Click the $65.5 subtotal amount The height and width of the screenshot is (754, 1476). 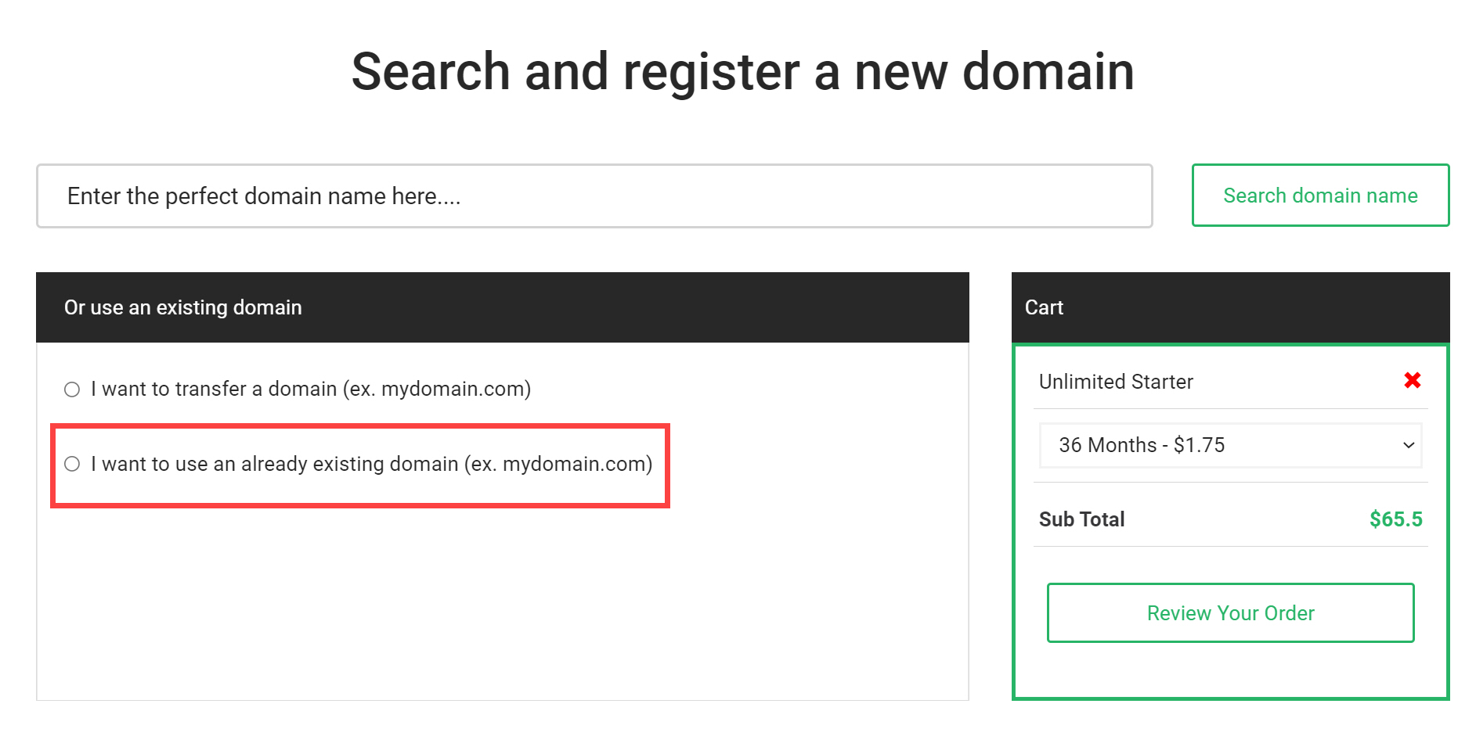[1395, 519]
